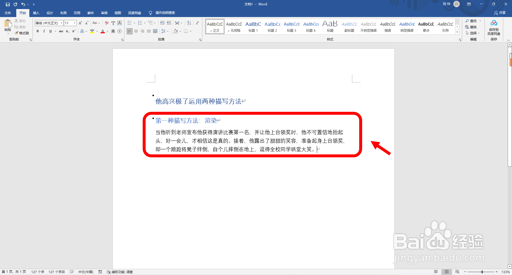Screen dimensions: 512x275
Task: Toggle italic formatting
Action: pyautogui.click(x=44, y=31)
